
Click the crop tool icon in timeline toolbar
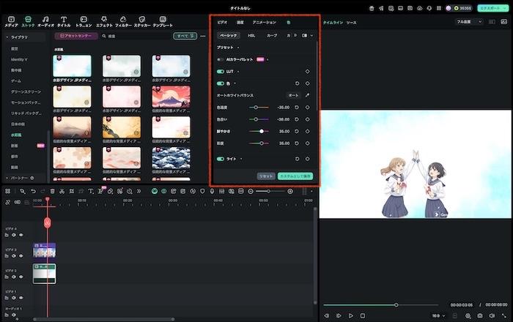click(72, 192)
